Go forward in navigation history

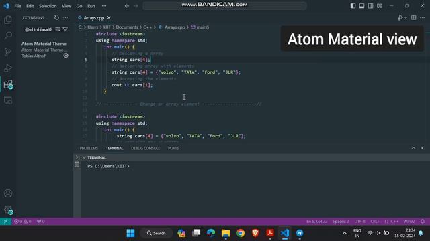tap(136, 6)
